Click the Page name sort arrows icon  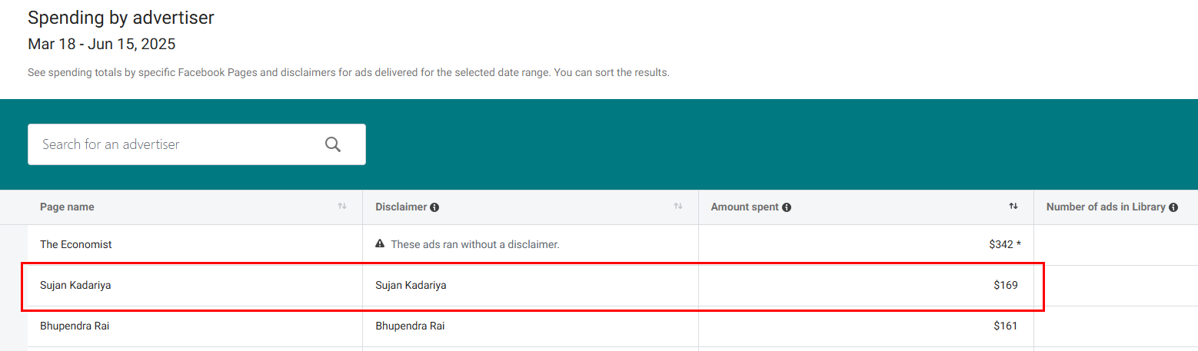tap(342, 207)
